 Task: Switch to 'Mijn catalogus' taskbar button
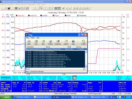click(80, 97)
